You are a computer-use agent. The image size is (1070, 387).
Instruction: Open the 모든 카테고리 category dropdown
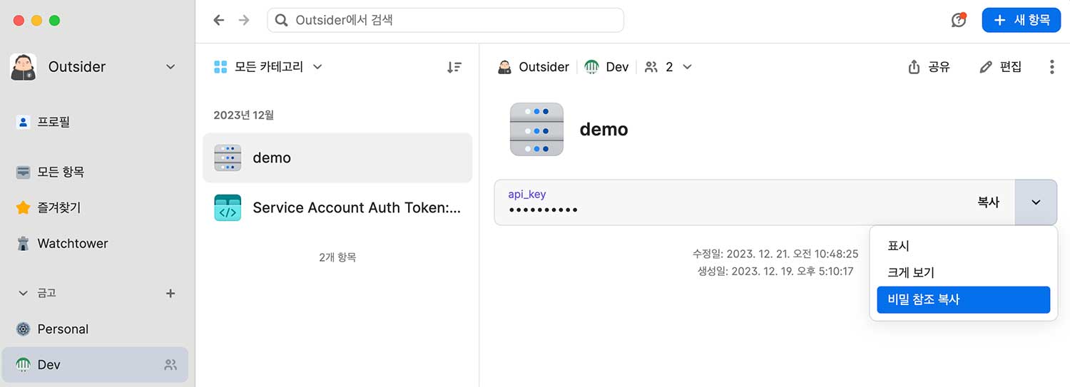click(268, 67)
